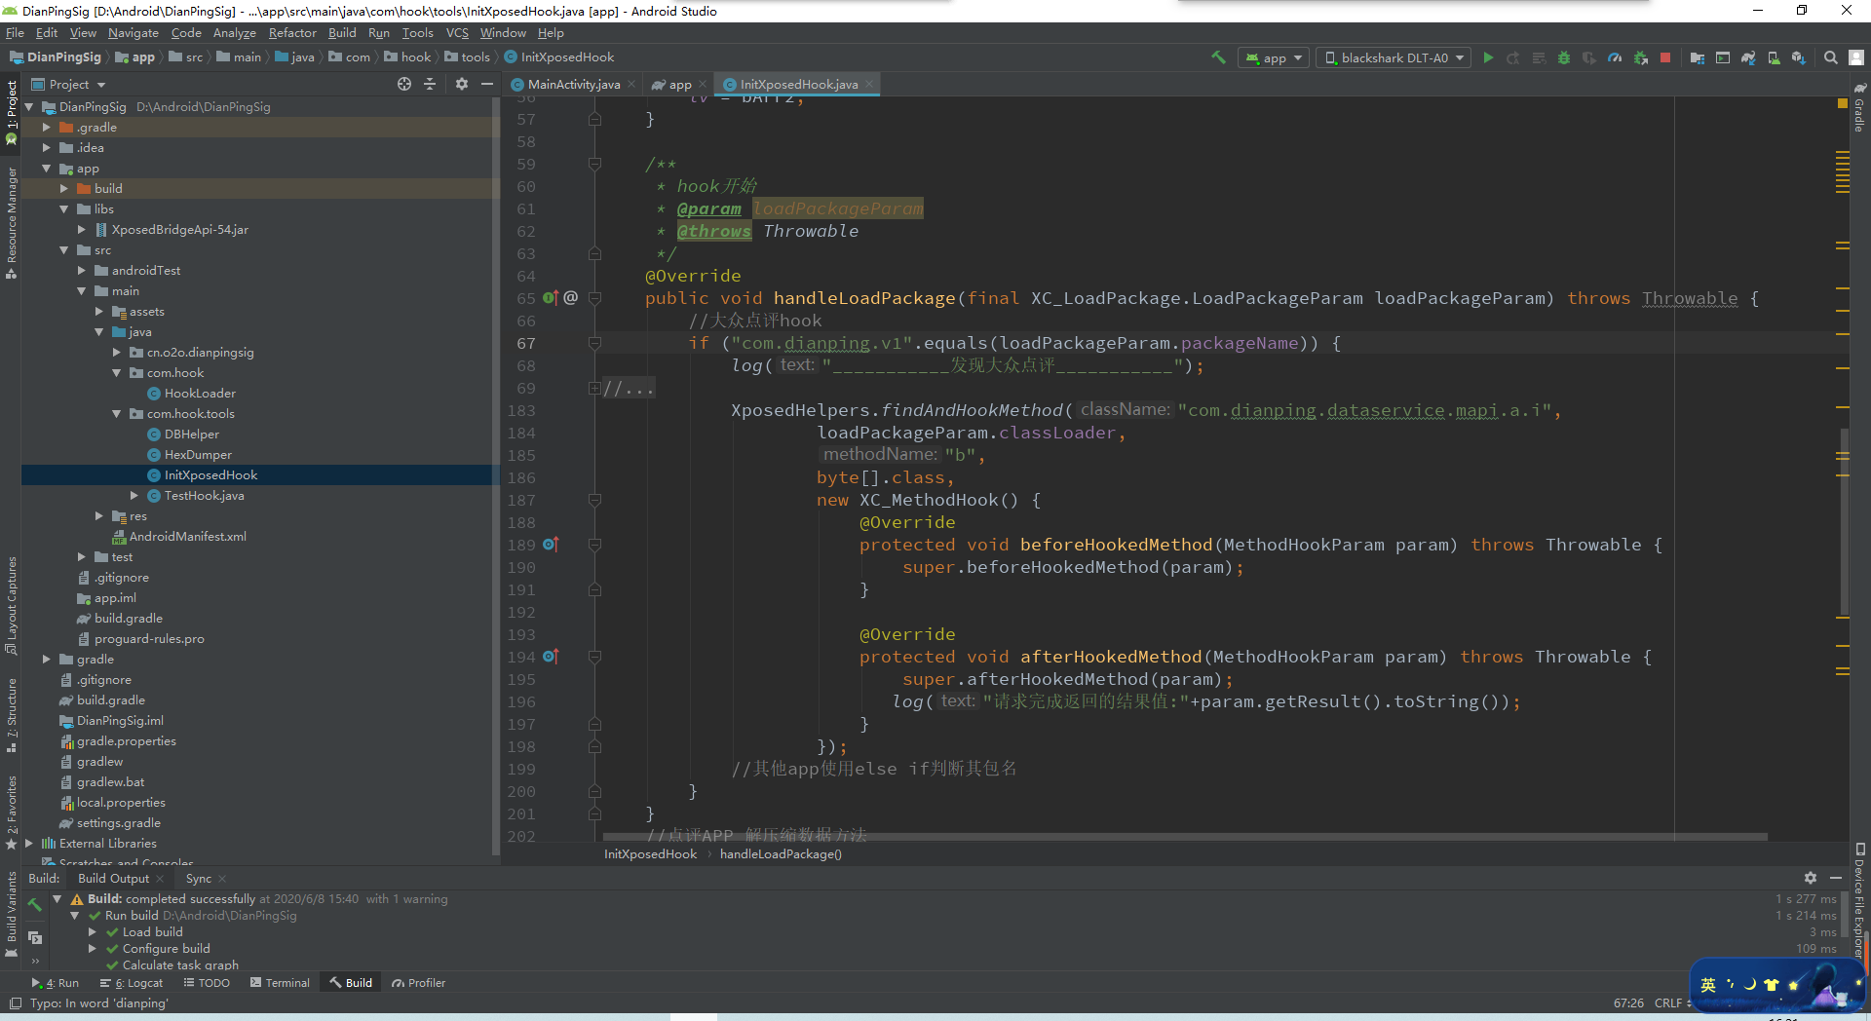This screenshot has height=1021, width=1871.
Task: Click the locate-in-project target icon
Action: coord(404,84)
